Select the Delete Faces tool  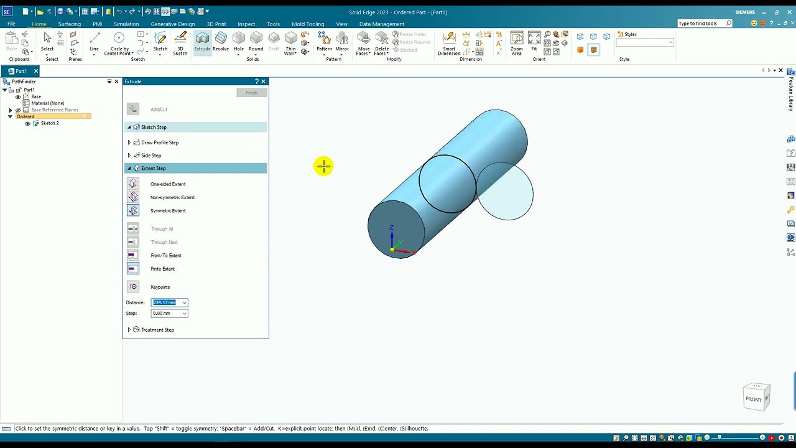pos(382,44)
